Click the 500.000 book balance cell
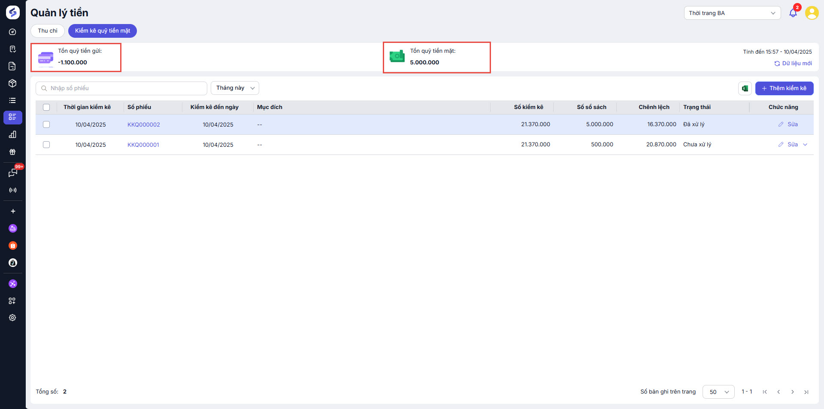824x409 pixels. [x=602, y=145]
